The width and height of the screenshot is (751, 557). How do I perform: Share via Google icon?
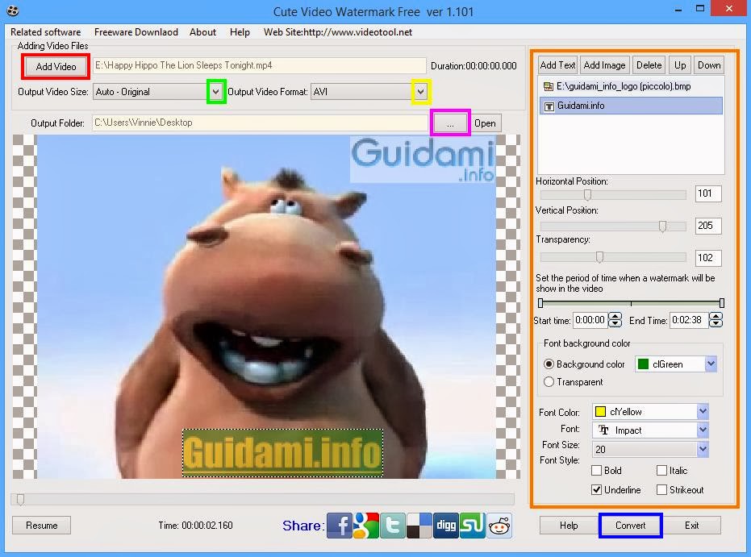(x=366, y=526)
